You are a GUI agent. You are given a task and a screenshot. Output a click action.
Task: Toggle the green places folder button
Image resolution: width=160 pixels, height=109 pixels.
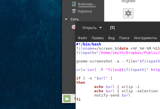(67, 99)
